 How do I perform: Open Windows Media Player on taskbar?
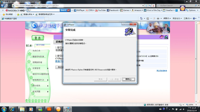31,109
